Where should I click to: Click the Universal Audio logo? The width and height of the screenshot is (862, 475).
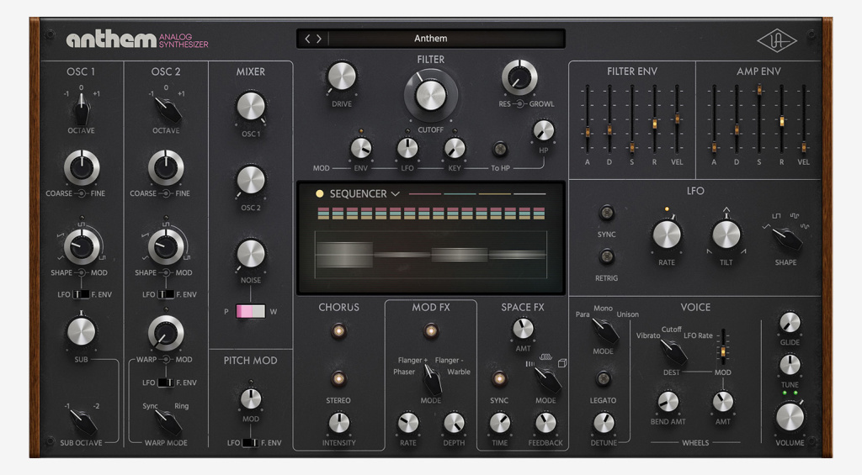click(x=776, y=41)
